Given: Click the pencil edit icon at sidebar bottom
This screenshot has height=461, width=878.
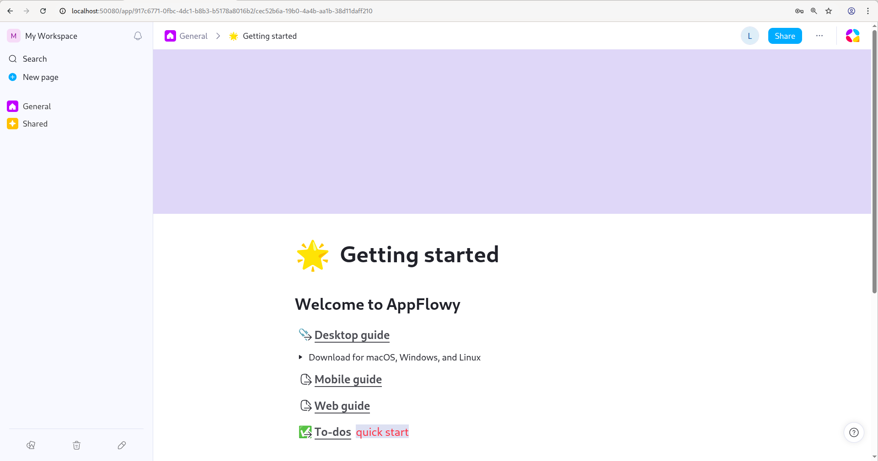Looking at the screenshot, I should tap(122, 445).
